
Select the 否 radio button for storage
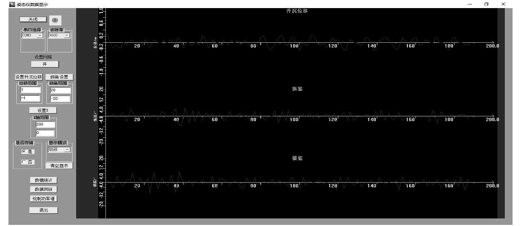[x=24, y=162]
